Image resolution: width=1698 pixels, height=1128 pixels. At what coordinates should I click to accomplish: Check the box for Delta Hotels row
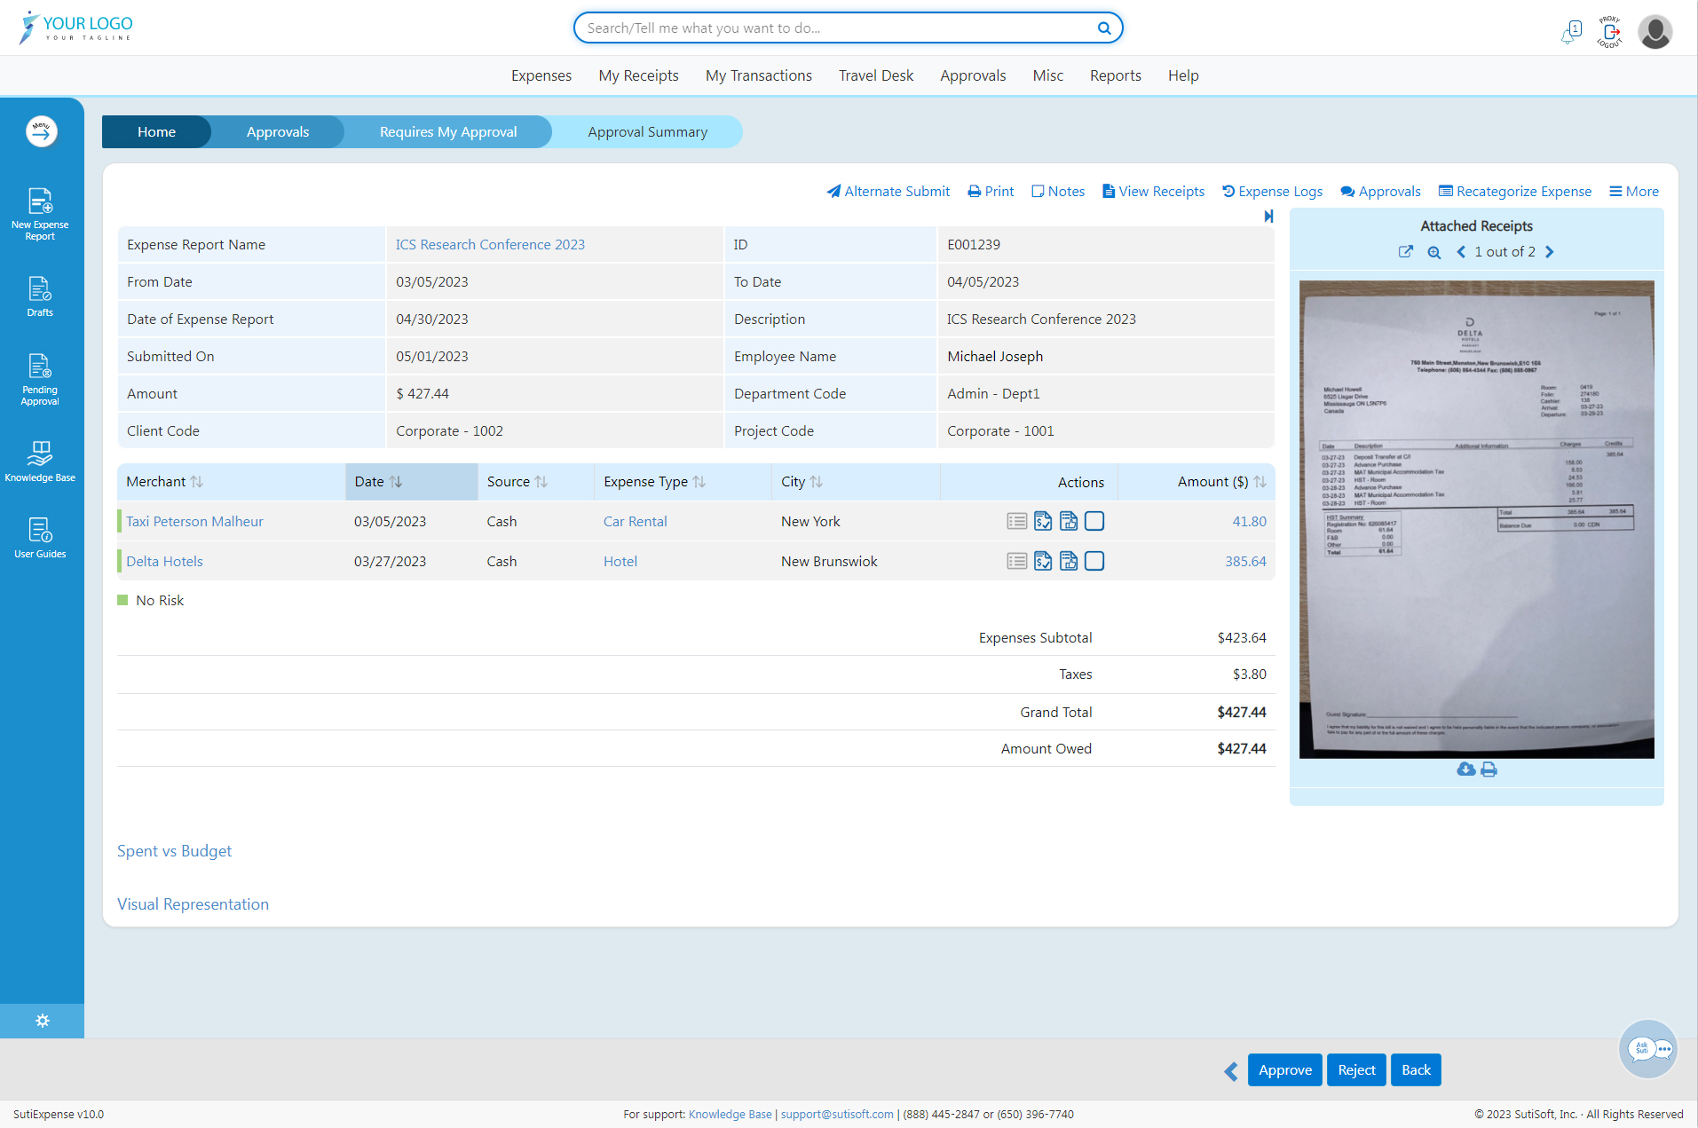pos(1094,561)
